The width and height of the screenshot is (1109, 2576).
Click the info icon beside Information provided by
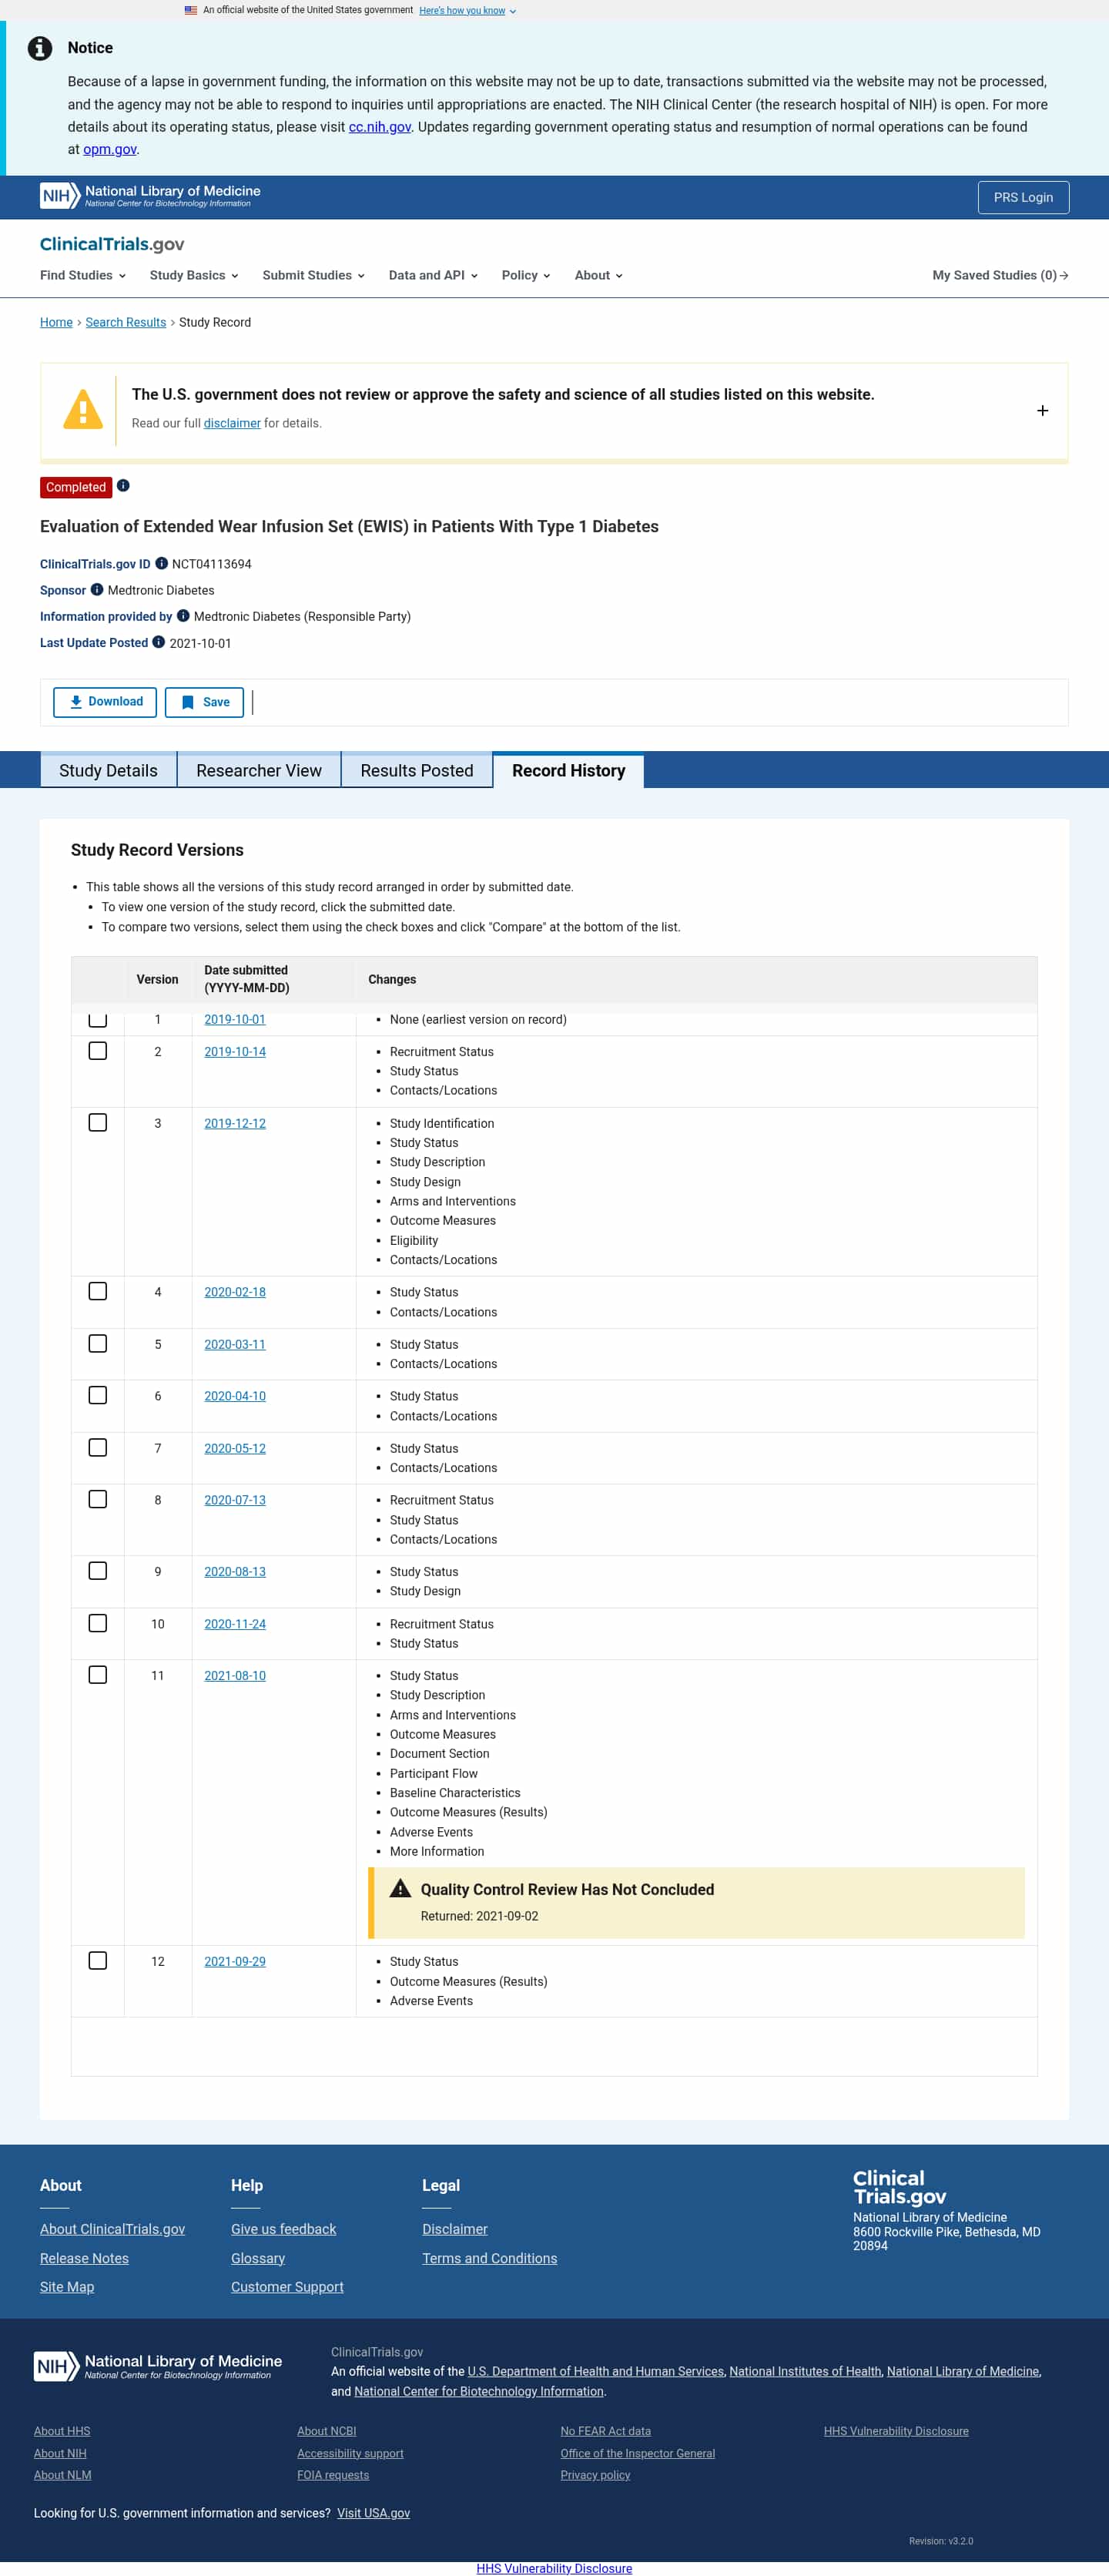pyautogui.click(x=183, y=616)
